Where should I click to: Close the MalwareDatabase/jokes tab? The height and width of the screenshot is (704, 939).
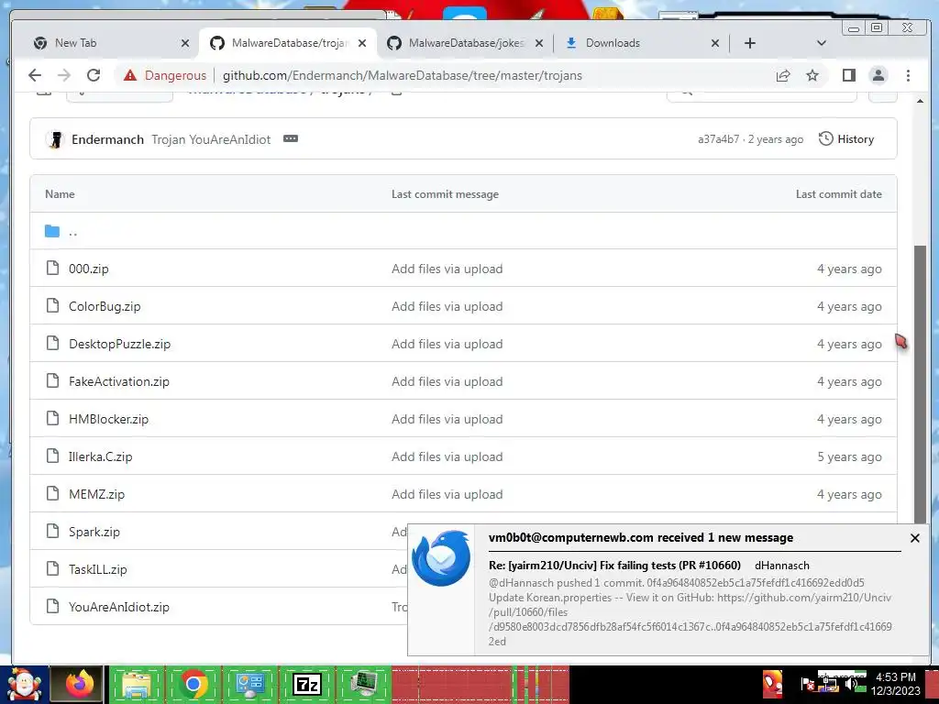tap(539, 43)
